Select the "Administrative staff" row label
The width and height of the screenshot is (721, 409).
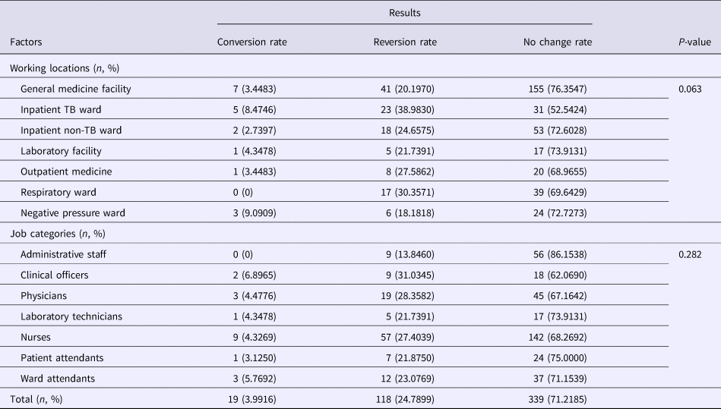65,254
